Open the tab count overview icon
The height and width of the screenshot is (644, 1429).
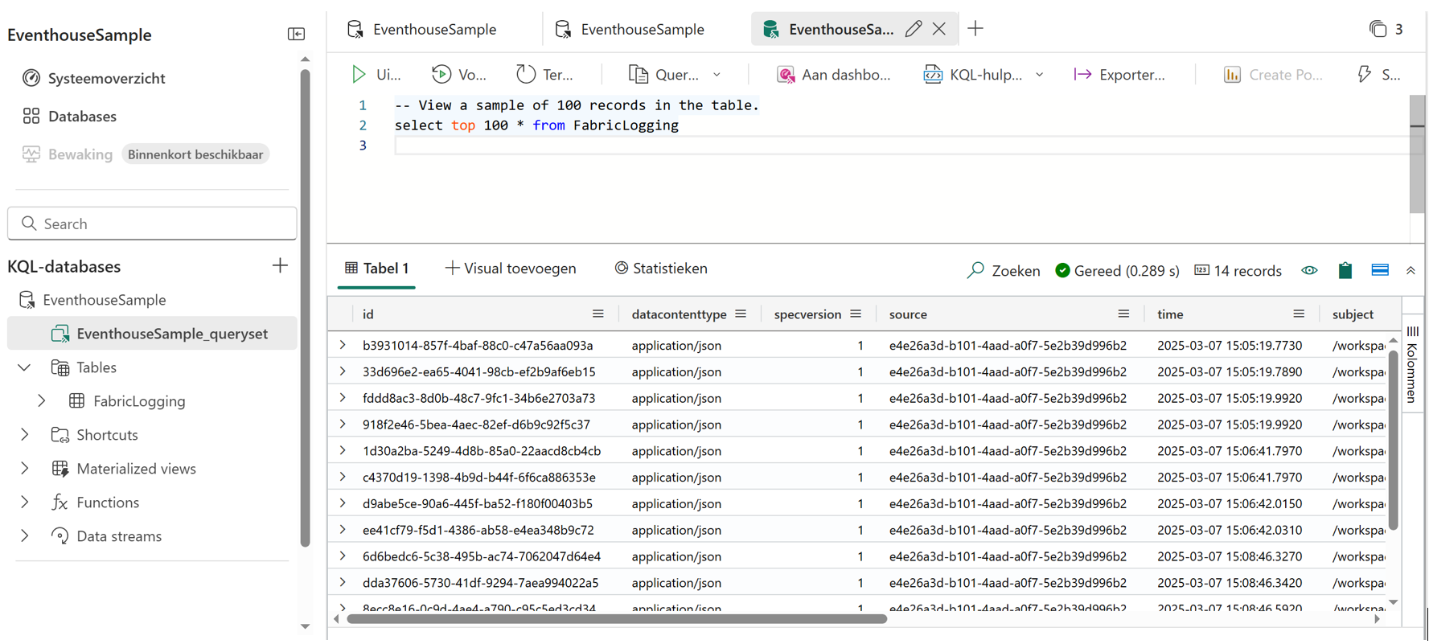1378,29
